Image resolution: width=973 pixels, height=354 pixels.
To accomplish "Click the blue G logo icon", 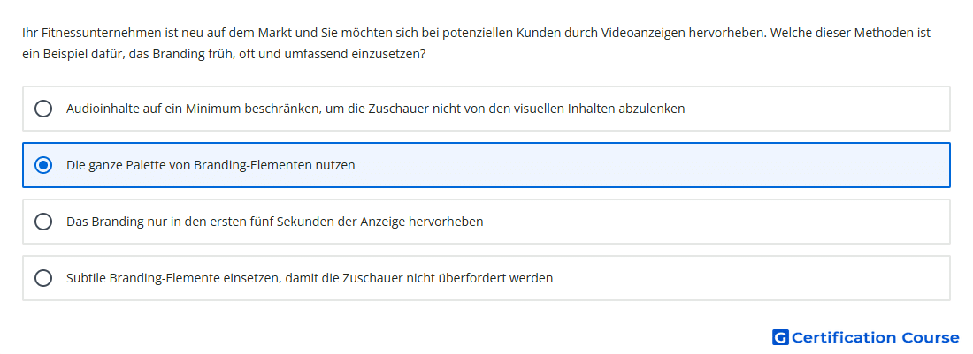I will [x=780, y=337].
